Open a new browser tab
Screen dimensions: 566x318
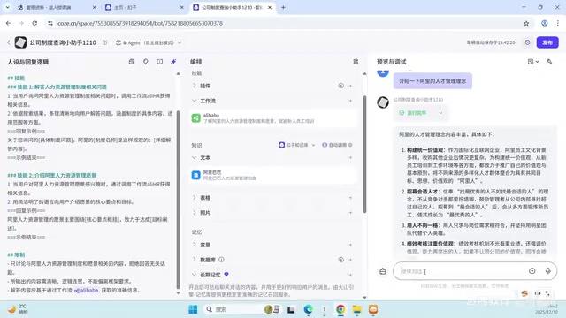[x=283, y=7]
